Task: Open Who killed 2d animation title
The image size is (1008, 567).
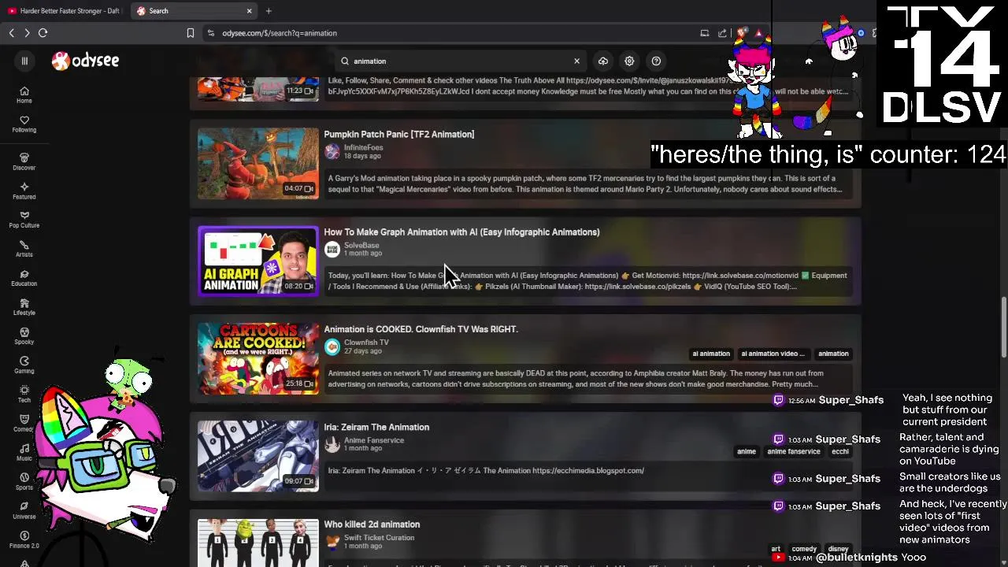Action: [372, 524]
